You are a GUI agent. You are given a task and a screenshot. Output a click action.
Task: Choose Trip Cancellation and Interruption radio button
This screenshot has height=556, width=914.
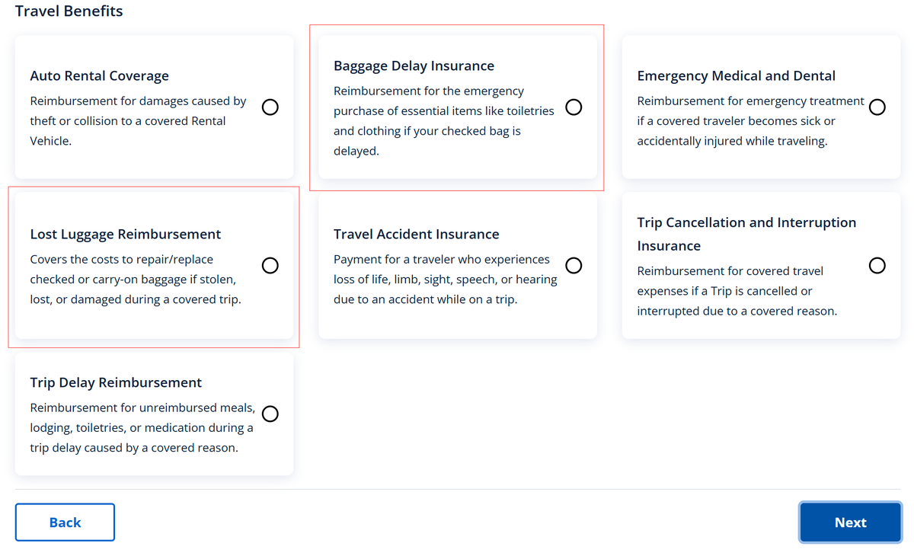click(877, 265)
